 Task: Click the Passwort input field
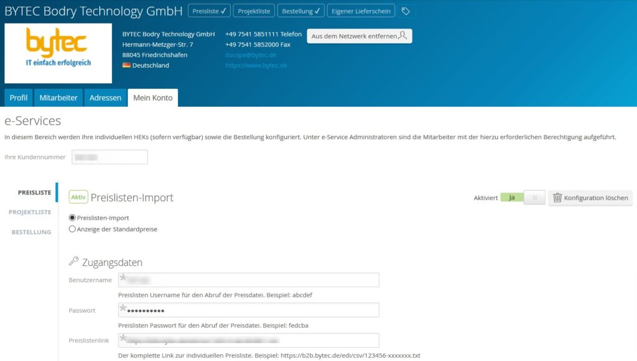pos(249,310)
